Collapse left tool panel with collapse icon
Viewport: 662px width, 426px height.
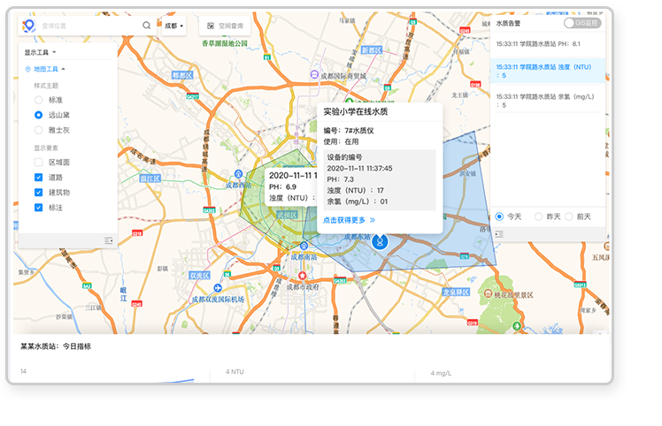109,240
